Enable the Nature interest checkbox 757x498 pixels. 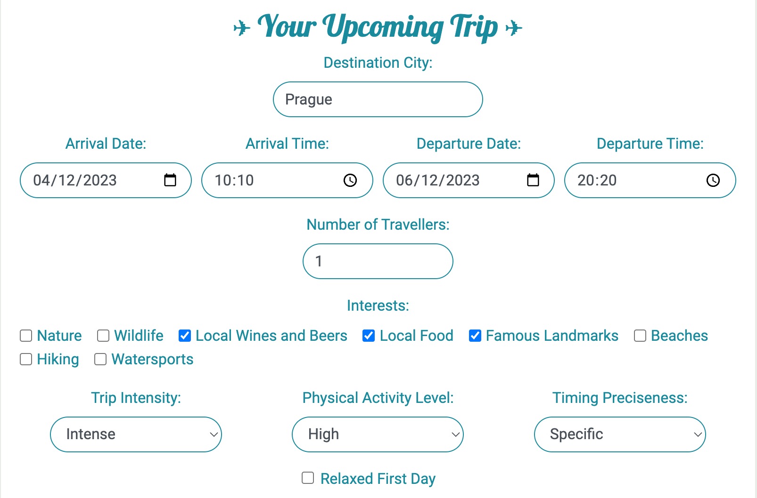(x=26, y=336)
